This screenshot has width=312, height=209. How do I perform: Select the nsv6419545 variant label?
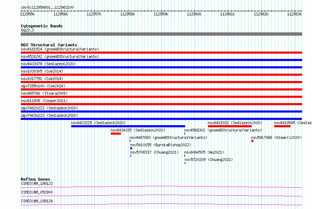[293, 123]
